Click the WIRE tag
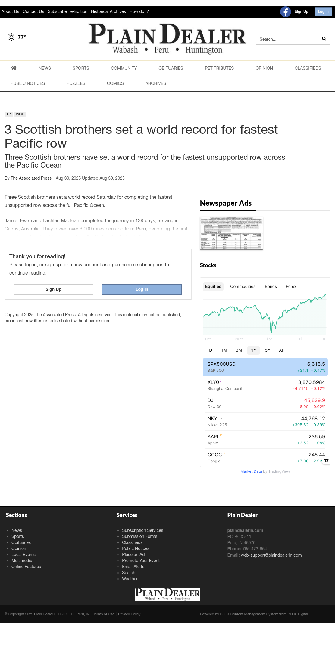335x659 pixels. pos(20,114)
